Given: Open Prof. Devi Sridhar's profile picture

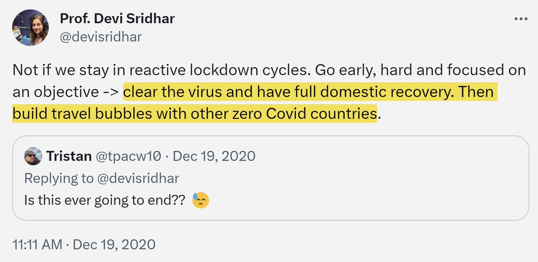Looking at the screenshot, I should point(31,28).
